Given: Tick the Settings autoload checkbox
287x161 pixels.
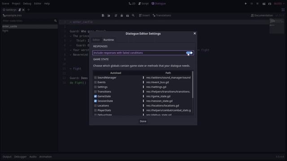Looking at the screenshot, I should point(96,87).
